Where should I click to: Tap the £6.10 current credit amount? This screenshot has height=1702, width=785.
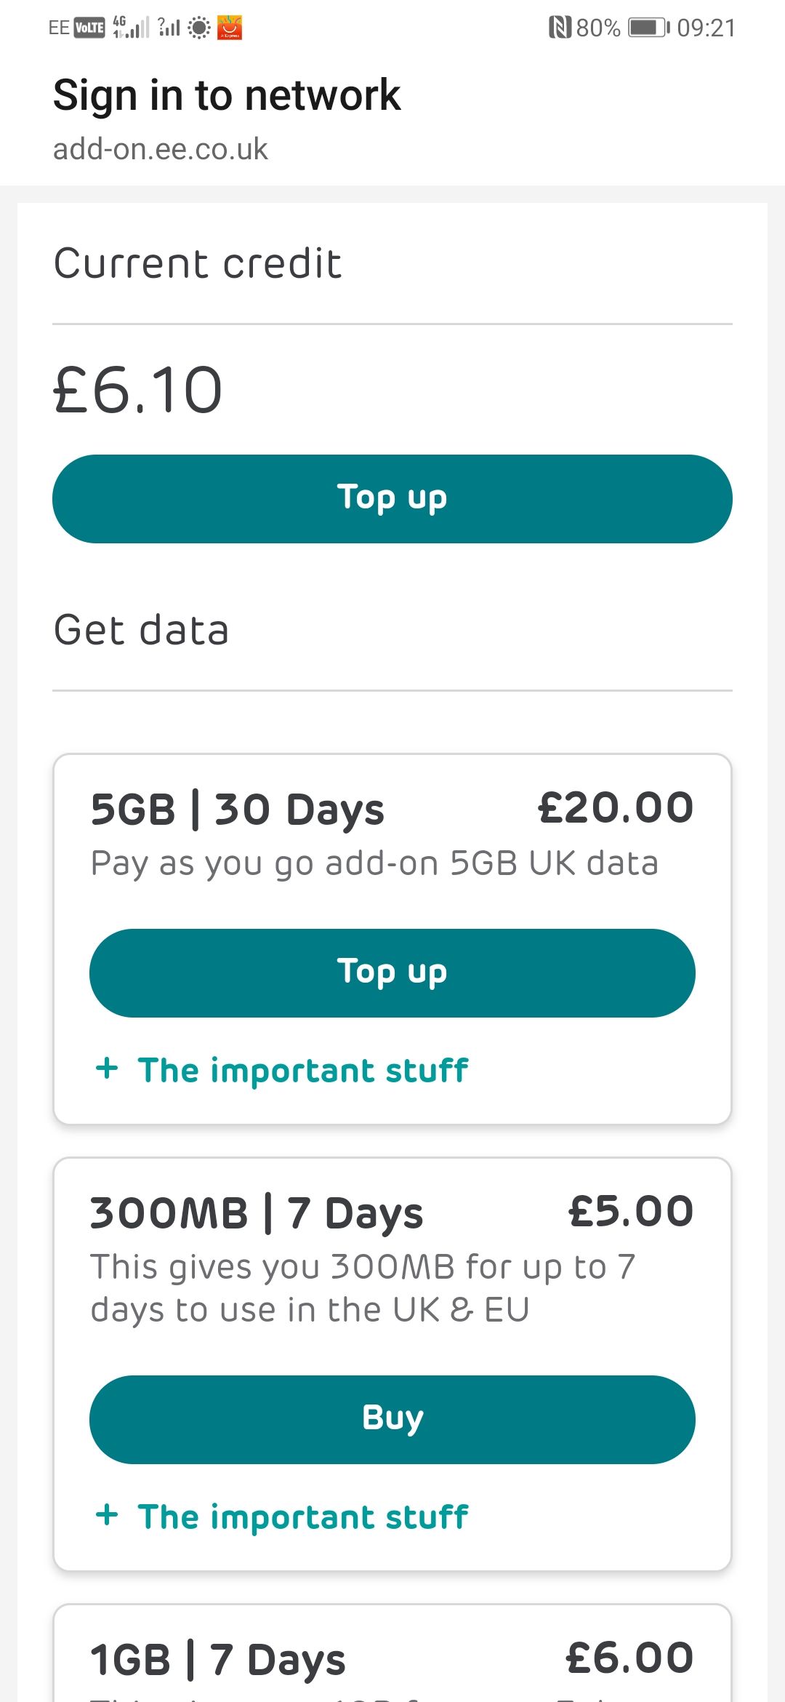pyautogui.click(x=138, y=391)
